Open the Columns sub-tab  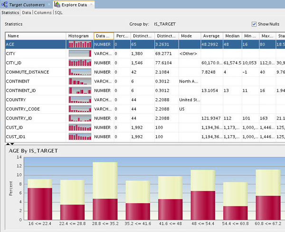tap(43, 13)
